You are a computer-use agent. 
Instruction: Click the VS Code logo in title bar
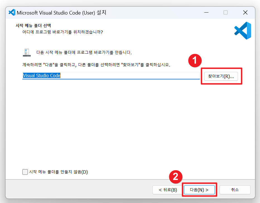pyautogui.click(x=12, y=13)
